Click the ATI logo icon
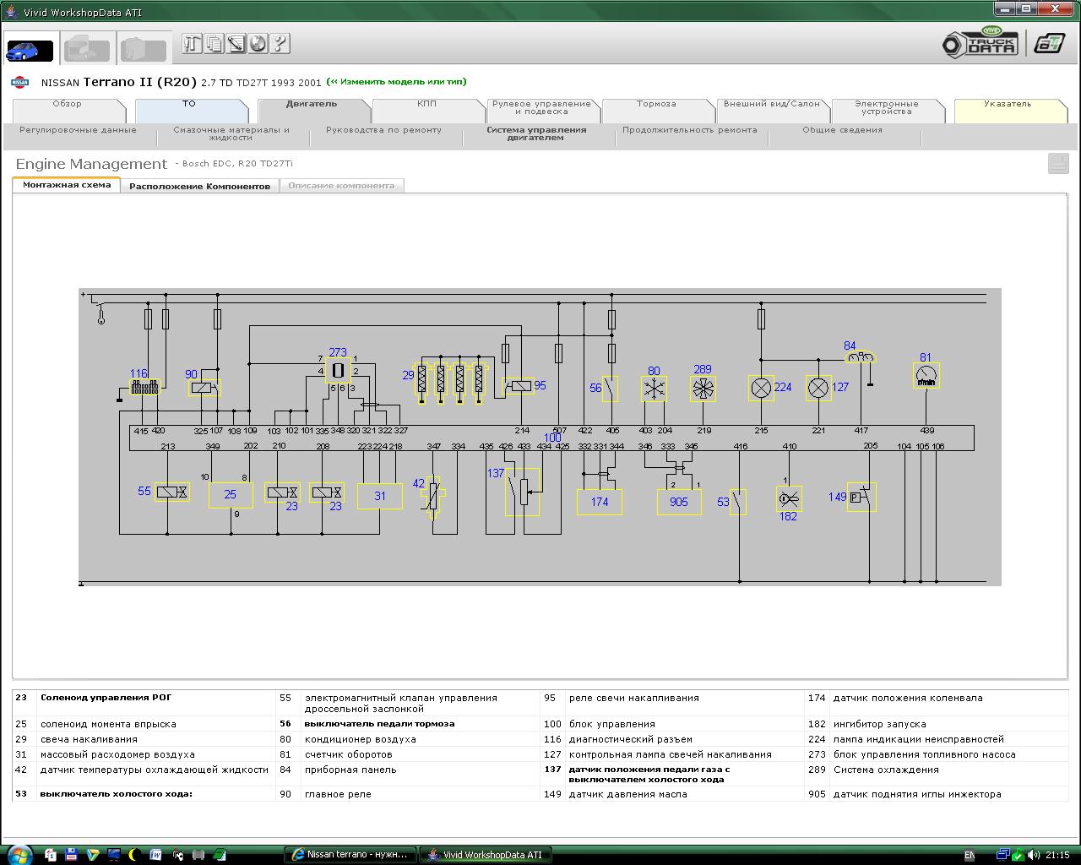The image size is (1081, 865). [x=1050, y=44]
